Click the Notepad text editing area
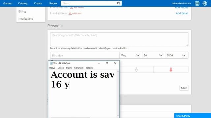This screenshot has width=211, height=118. pos(82,94)
